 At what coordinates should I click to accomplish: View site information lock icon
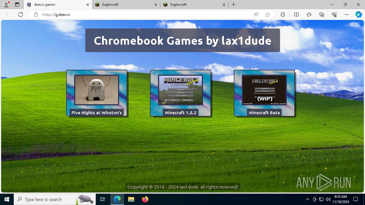36,15
